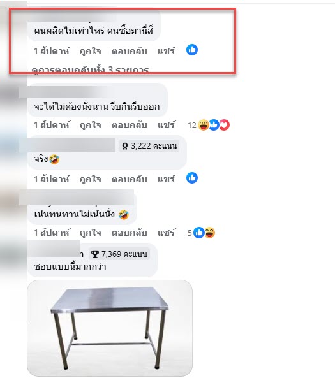The image size is (335, 378).
Task: Click the 7,369 คะแนน trophy badge
Action: click(119, 254)
